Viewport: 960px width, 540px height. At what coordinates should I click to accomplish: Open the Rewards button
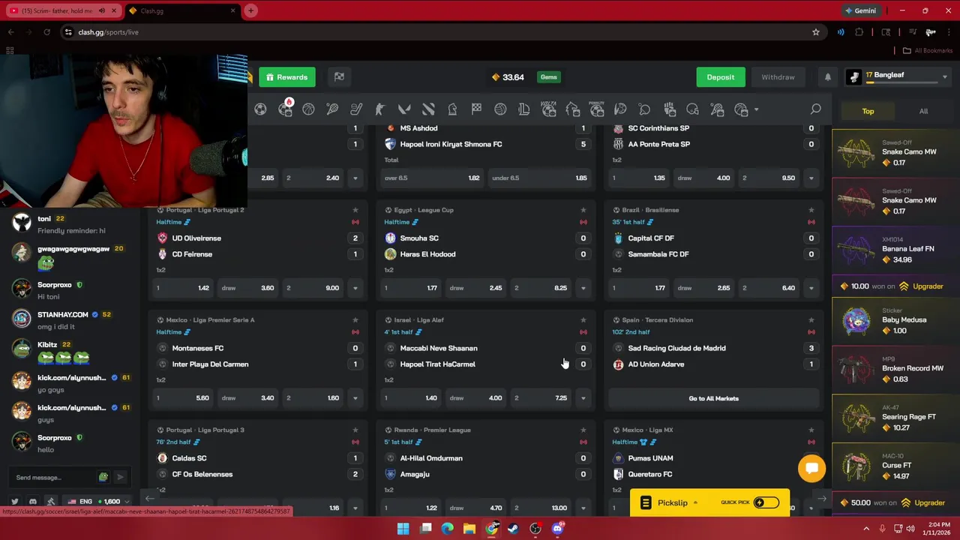pyautogui.click(x=287, y=77)
